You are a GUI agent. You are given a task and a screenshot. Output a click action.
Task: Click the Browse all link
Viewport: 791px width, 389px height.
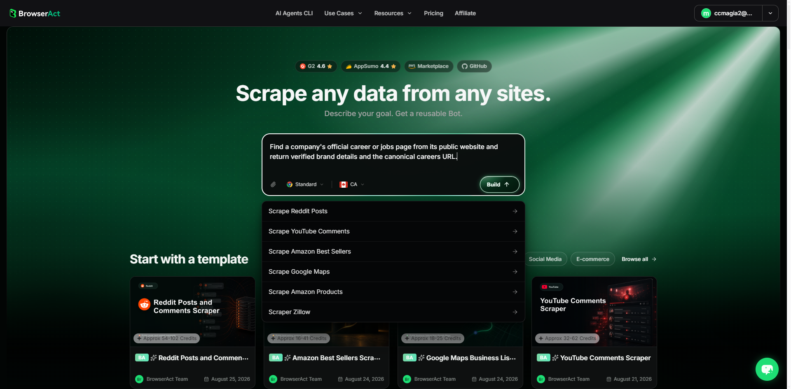(x=639, y=259)
